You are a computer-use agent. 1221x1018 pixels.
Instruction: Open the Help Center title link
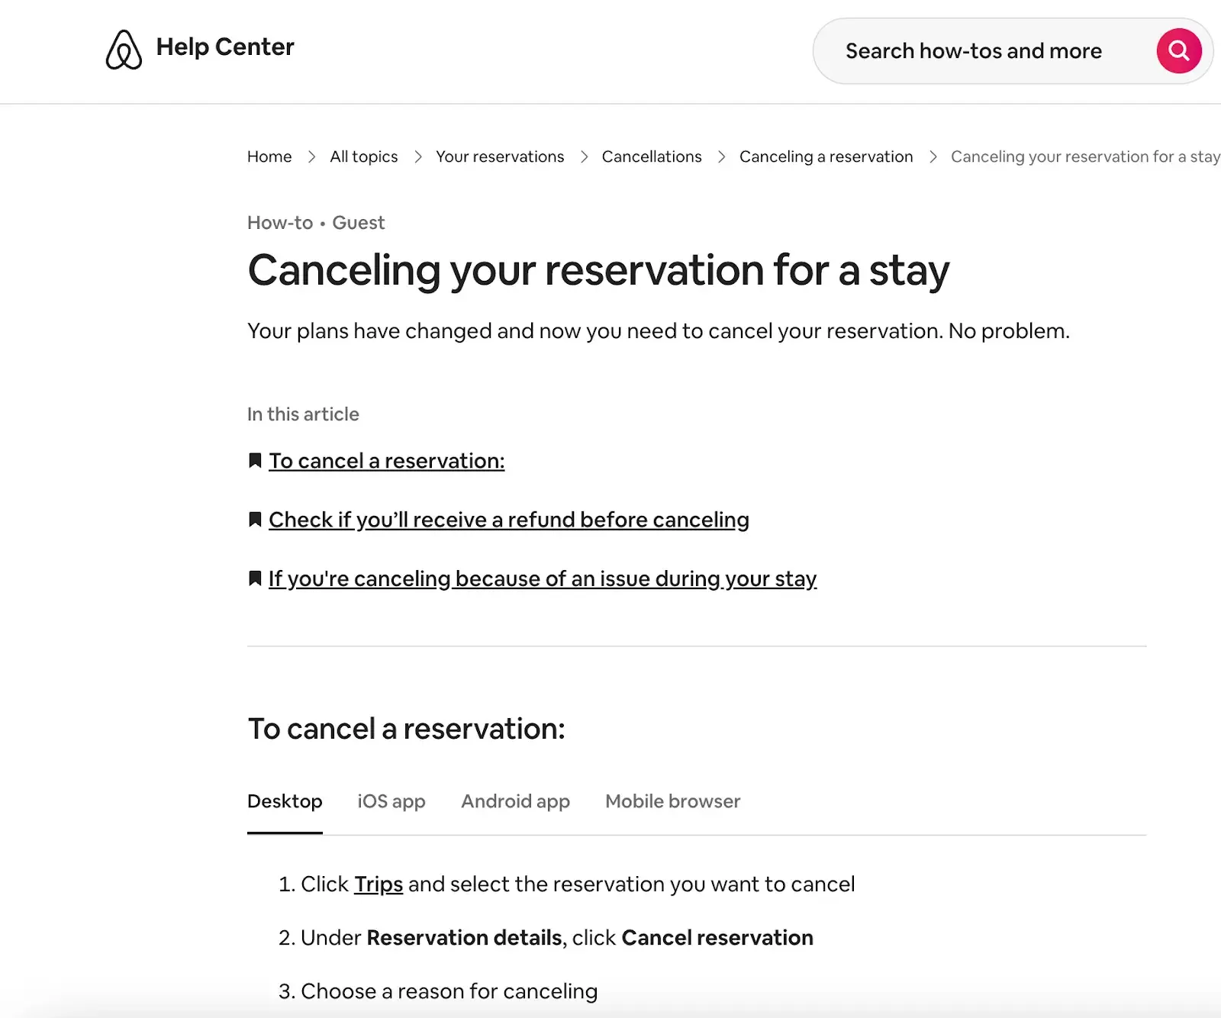225,47
